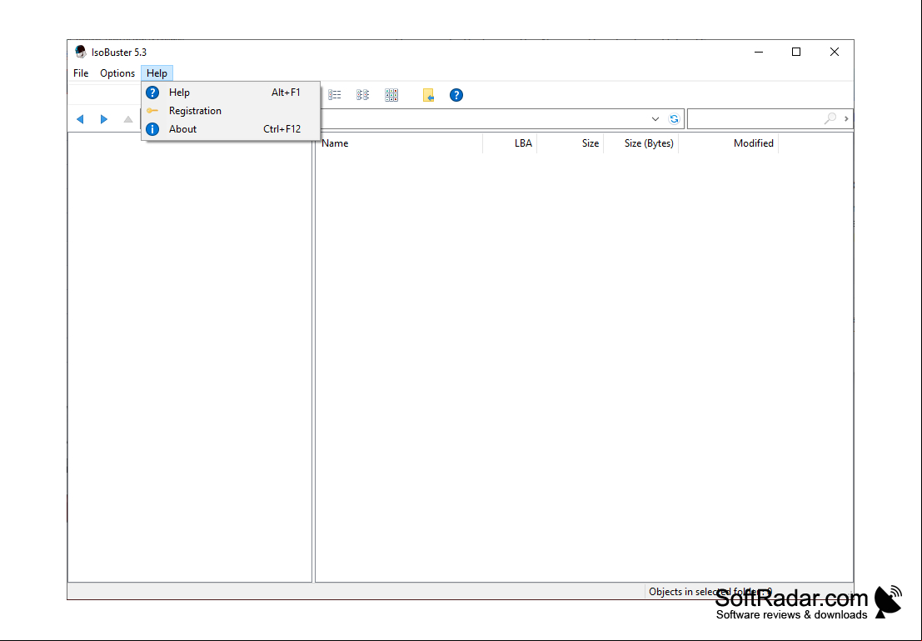Go up one level with the grey arrow
The width and height of the screenshot is (922, 641).
pos(128,119)
